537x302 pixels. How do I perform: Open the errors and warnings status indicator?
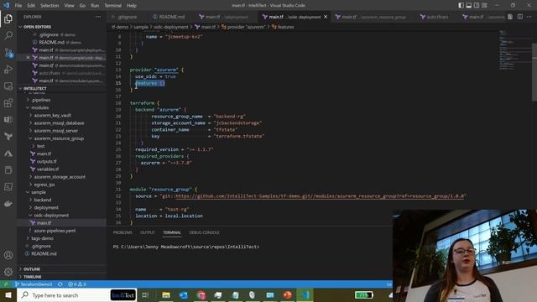pyautogui.click(x=77, y=284)
